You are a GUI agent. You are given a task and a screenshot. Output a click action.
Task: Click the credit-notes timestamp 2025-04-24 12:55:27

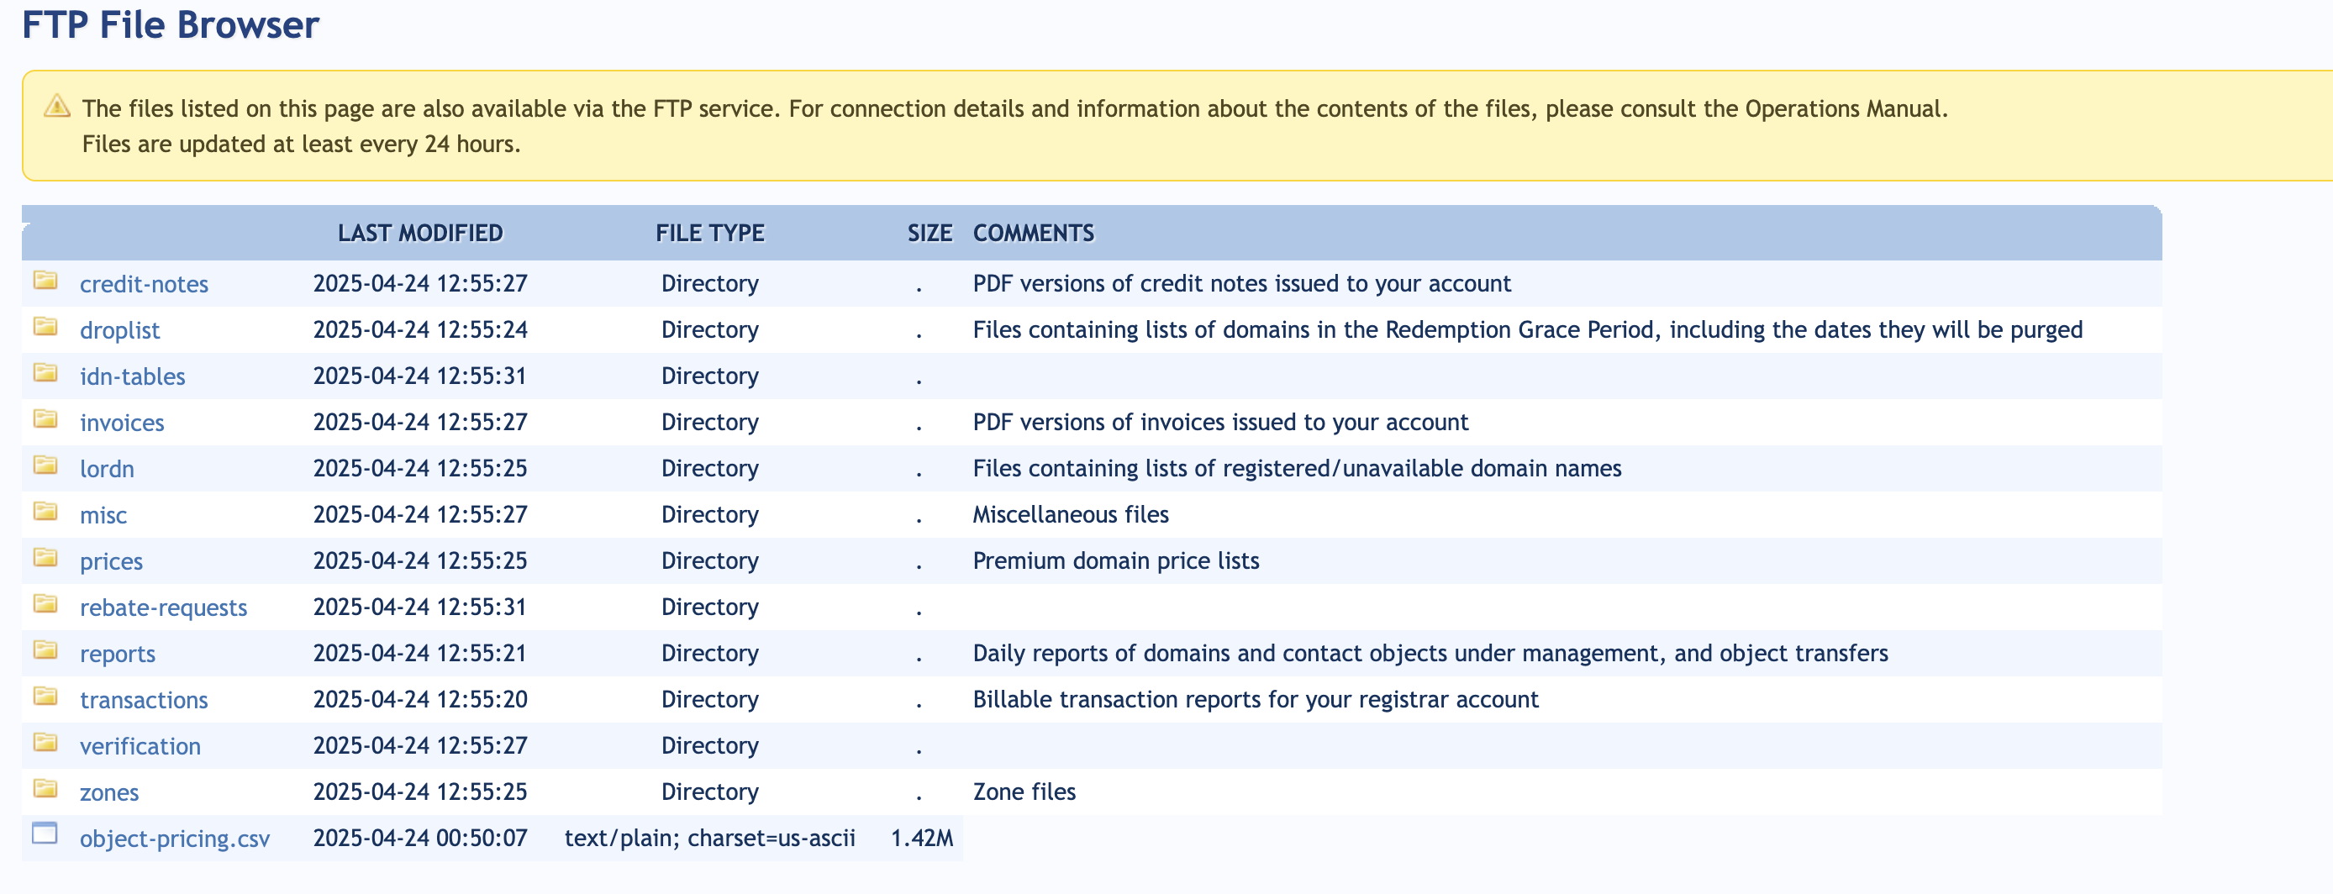tap(420, 283)
